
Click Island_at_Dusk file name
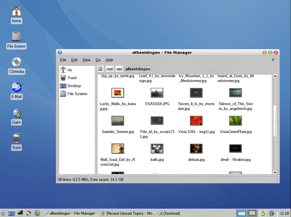236,78
